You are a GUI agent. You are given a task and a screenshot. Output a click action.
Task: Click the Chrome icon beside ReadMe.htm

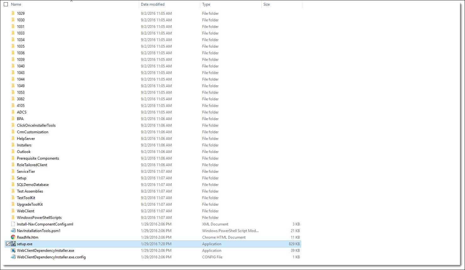tap(13, 237)
